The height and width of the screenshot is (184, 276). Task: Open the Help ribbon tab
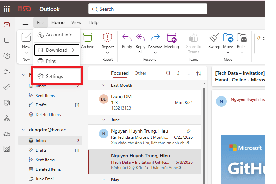93,22
